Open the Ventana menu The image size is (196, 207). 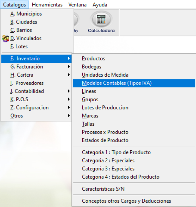pyautogui.click(x=77, y=5)
